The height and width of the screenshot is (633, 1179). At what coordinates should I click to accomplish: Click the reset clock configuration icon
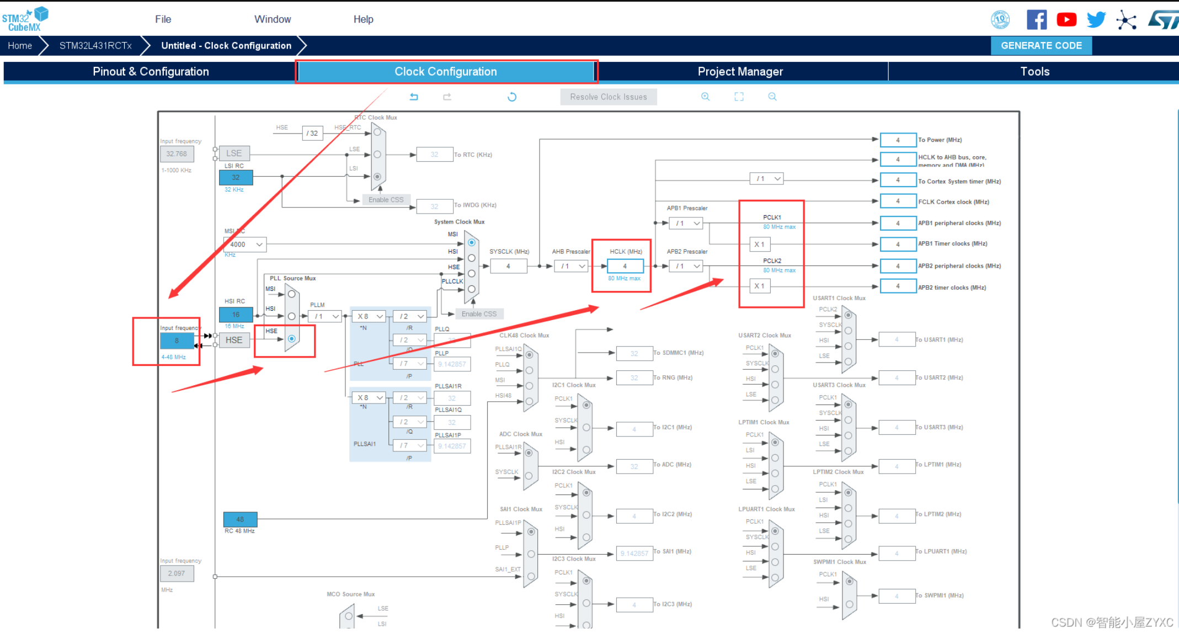point(512,97)
